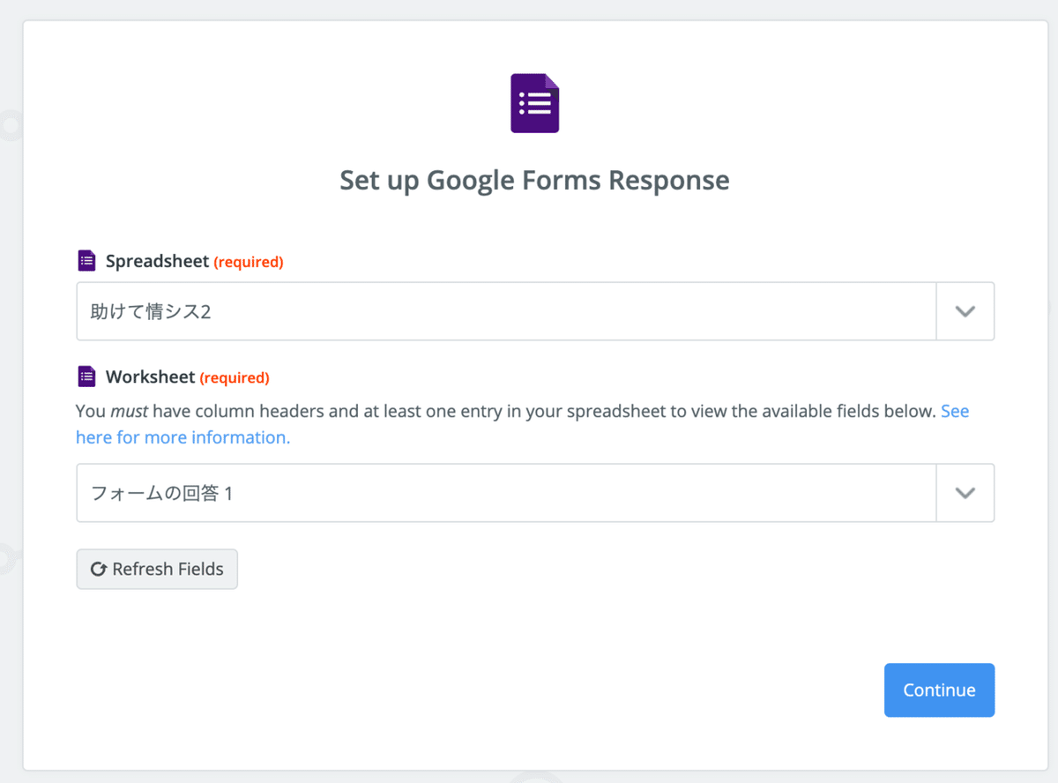Click the 'Set up Google Forms Response' heading

click(534, 181)
